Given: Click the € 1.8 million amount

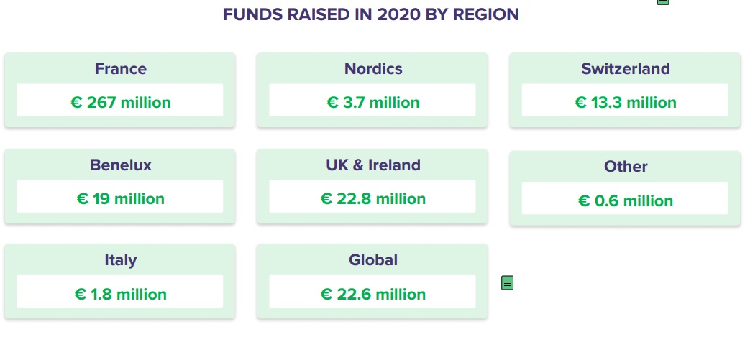Looking at the screenshot, I should 121,295.
